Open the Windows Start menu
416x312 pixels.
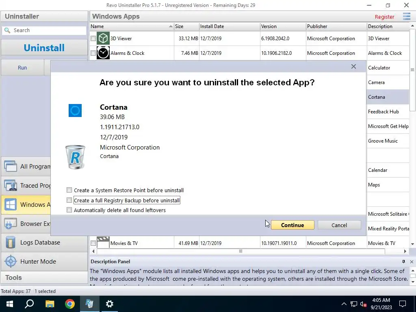10,304
